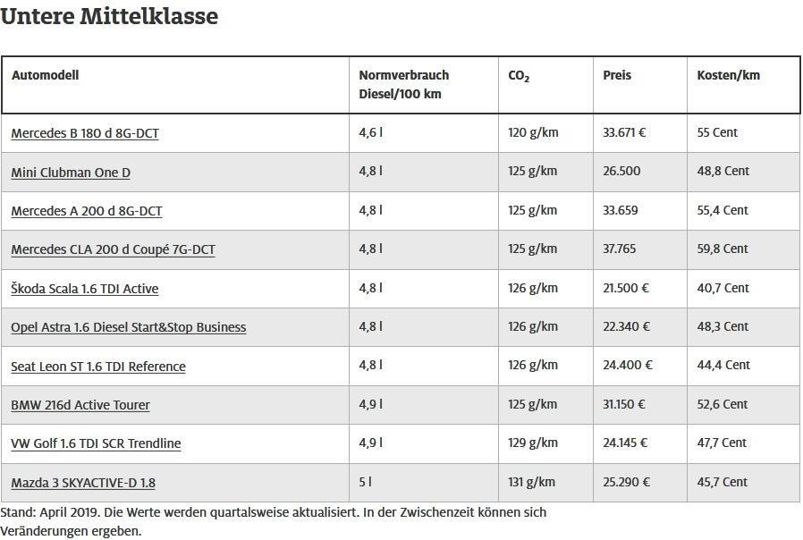Open Seat Leon ST 1.6 TDI Reference
The image size is (803, 540).
click(98, 367)
